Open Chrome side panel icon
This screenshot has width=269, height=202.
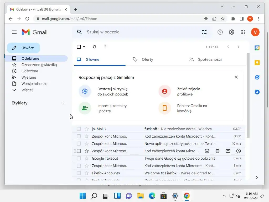(242, 19)
